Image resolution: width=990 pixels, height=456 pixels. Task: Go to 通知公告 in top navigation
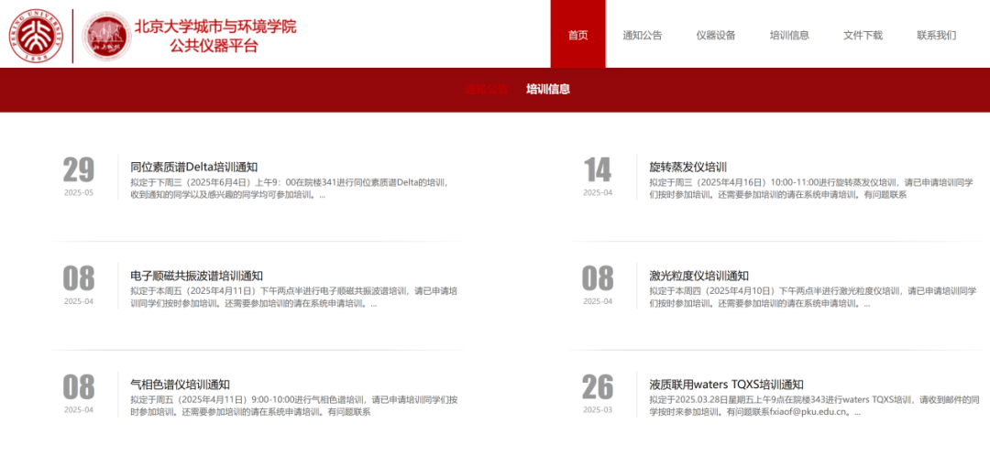point(642,36)
